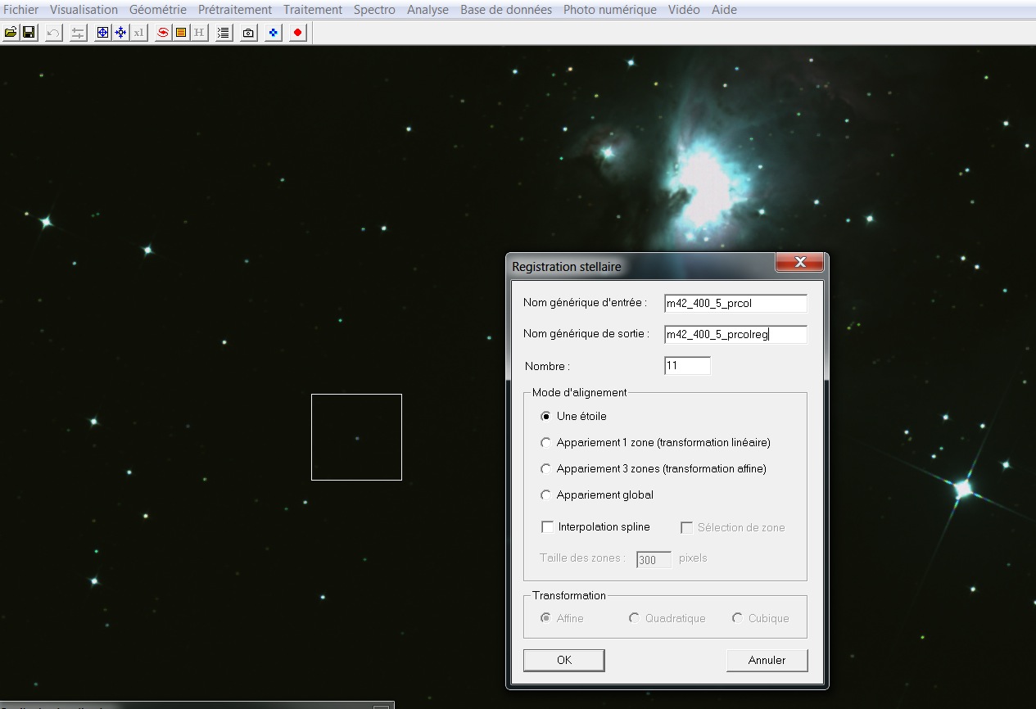Click the red swirl arrows toolbar icon

tap(163, 33)
